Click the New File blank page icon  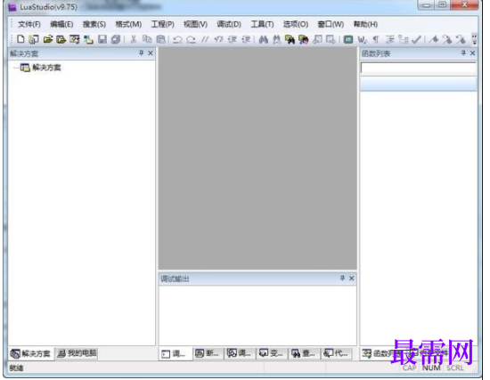[x=20, y=39]
